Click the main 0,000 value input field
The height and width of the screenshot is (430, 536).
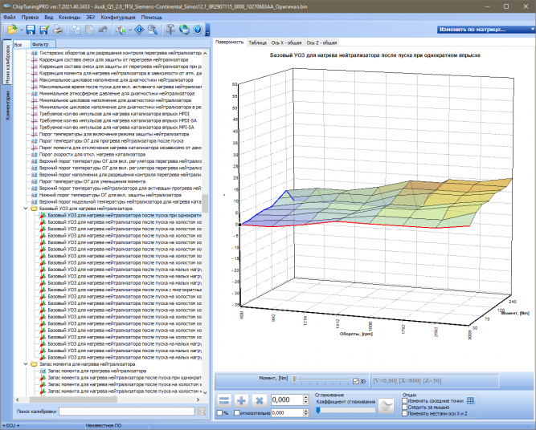[x=286, y=400]
